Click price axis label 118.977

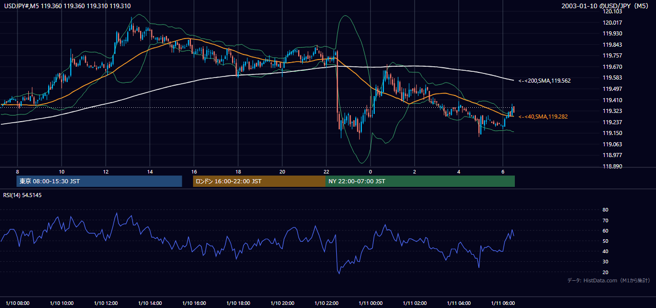[x=612, y=155]
